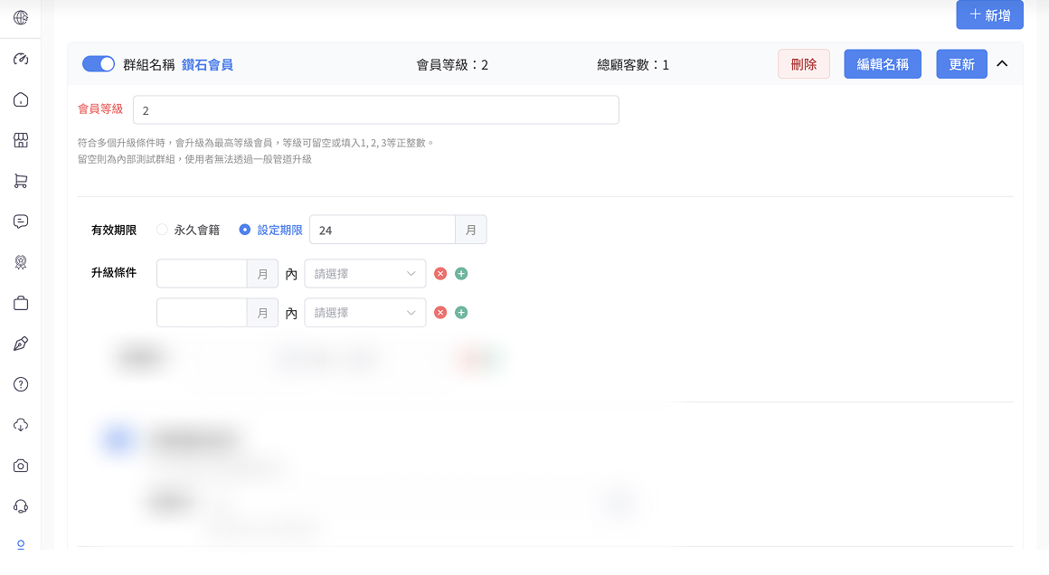Click the 會員等級 input field
Screen dimensions: 1049x575
(x=375, y=110)
